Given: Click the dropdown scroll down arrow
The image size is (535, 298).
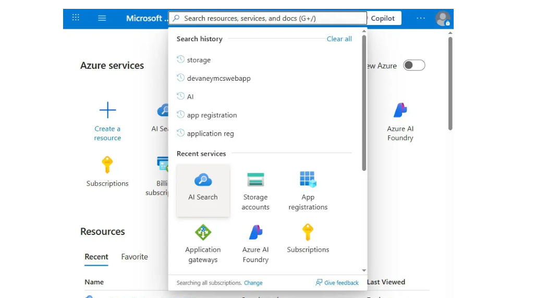Looking at the screenshot, I should coord(364,270).
